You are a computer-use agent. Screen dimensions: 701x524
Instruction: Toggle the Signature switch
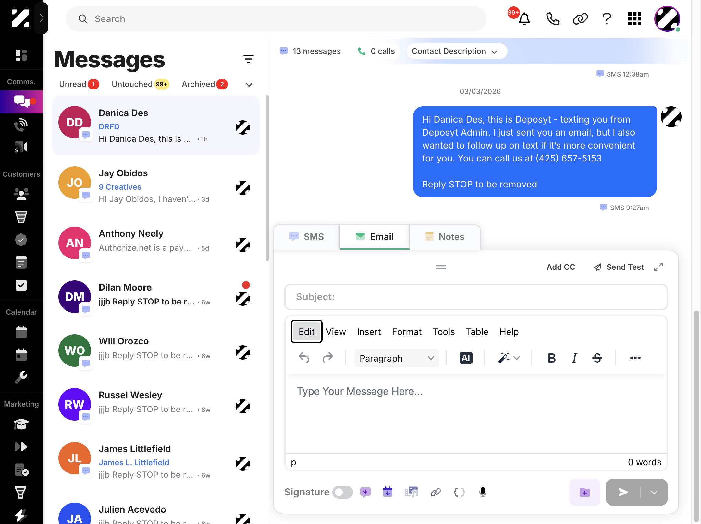343,492
